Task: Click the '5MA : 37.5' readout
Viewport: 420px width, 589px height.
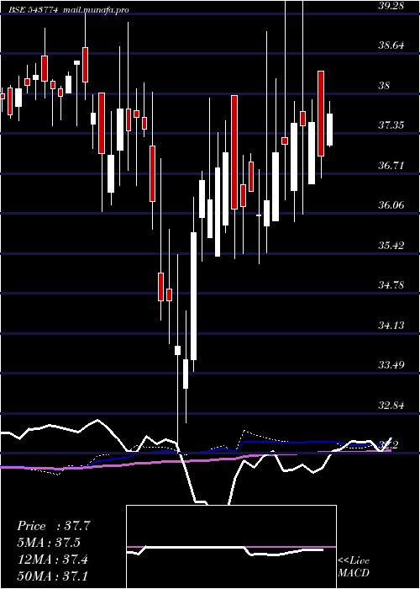Action: [x=50, y=543]
